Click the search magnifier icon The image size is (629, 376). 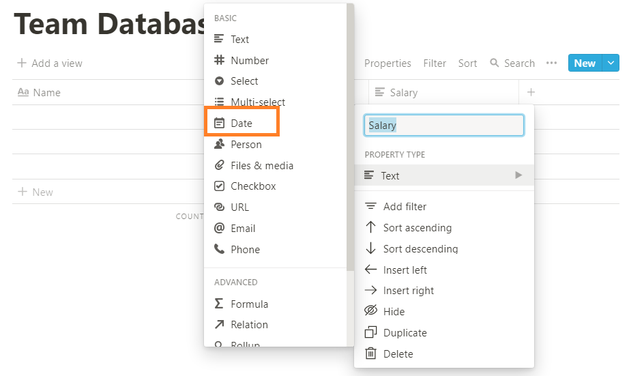coord(494,63)
